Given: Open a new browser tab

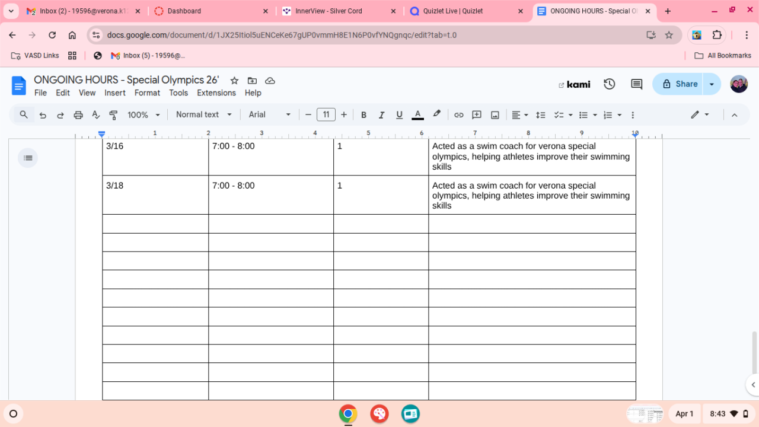Looking at the screenshot, I should [668, 11].
